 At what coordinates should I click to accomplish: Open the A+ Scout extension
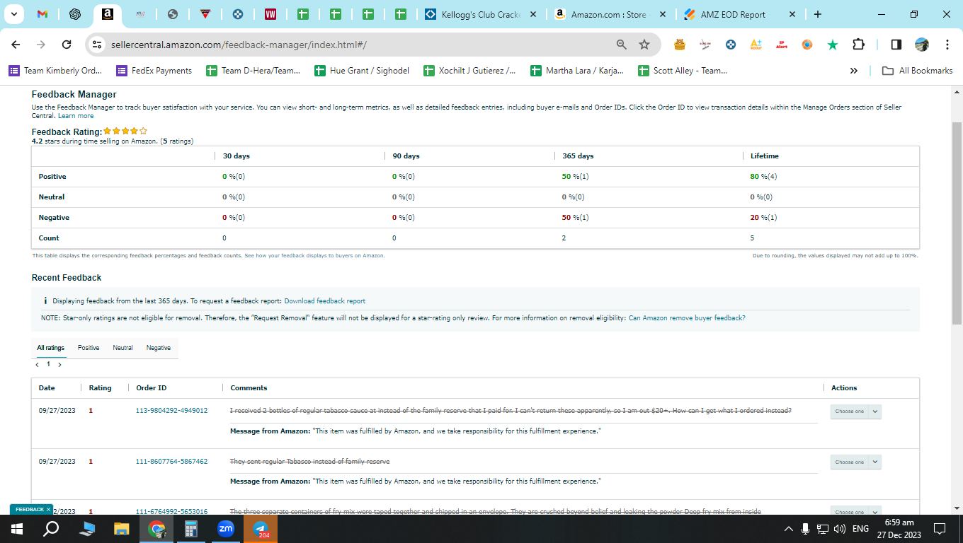(756, 45)
